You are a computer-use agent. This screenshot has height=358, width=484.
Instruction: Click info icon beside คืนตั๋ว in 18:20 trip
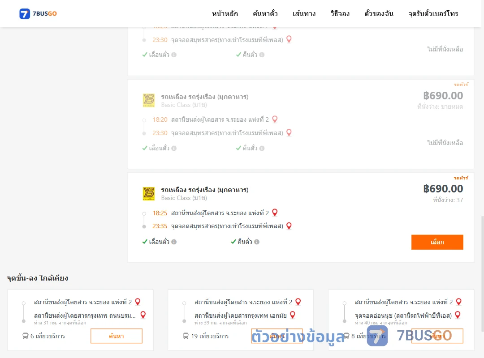click(262, 148)
